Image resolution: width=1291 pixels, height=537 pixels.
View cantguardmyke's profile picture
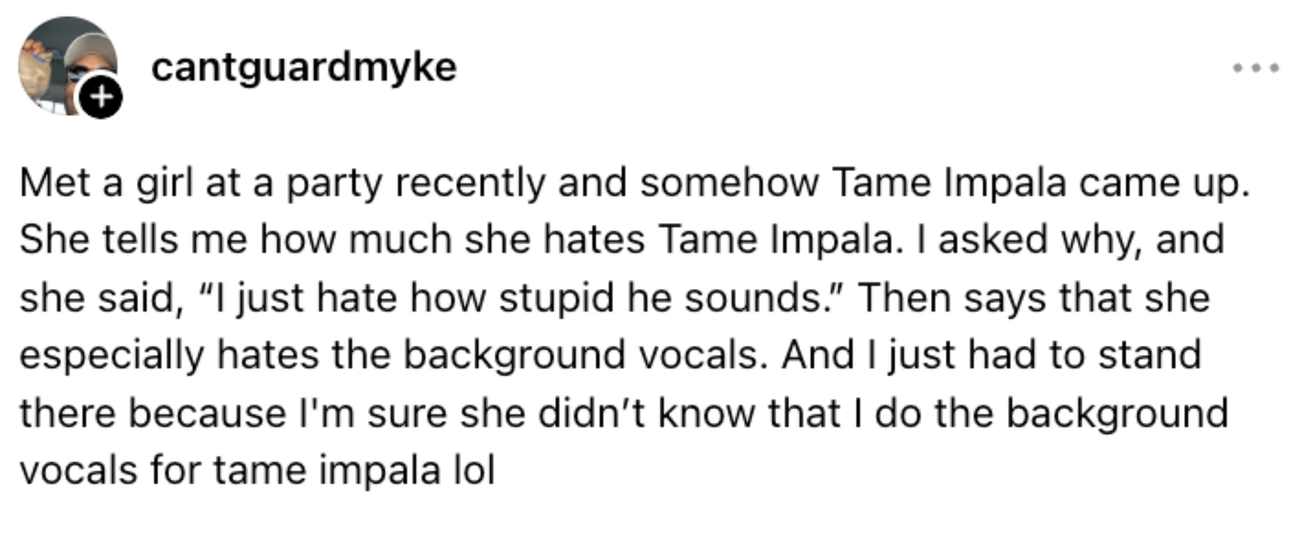click(68, 66)
